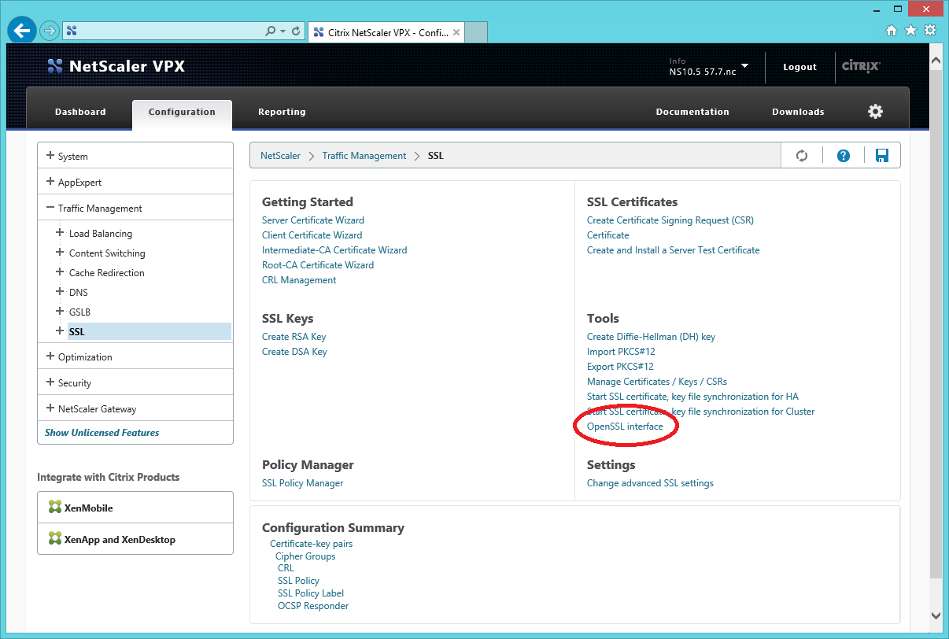
Task: Click the XenMobile product icon
Action: [55, 508]
